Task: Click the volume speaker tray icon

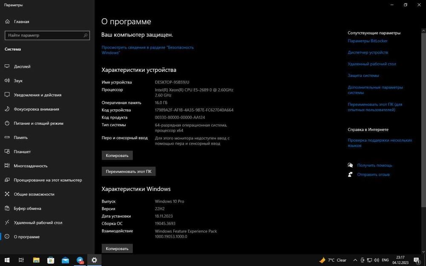Action: pyautogui.click(x=376, y=260)
